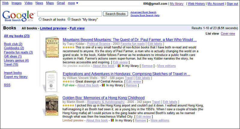Open the Travel (10) label
Image resolution: width=240 pixels, height=129 pixels.
coord(11,64)
